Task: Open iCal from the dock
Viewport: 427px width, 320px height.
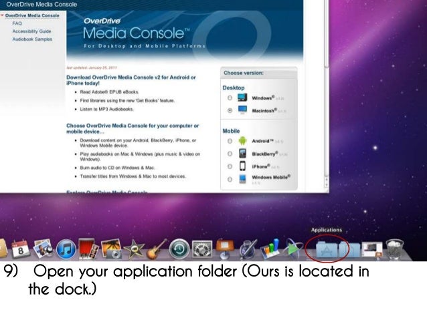Action: tap(21, 249)
